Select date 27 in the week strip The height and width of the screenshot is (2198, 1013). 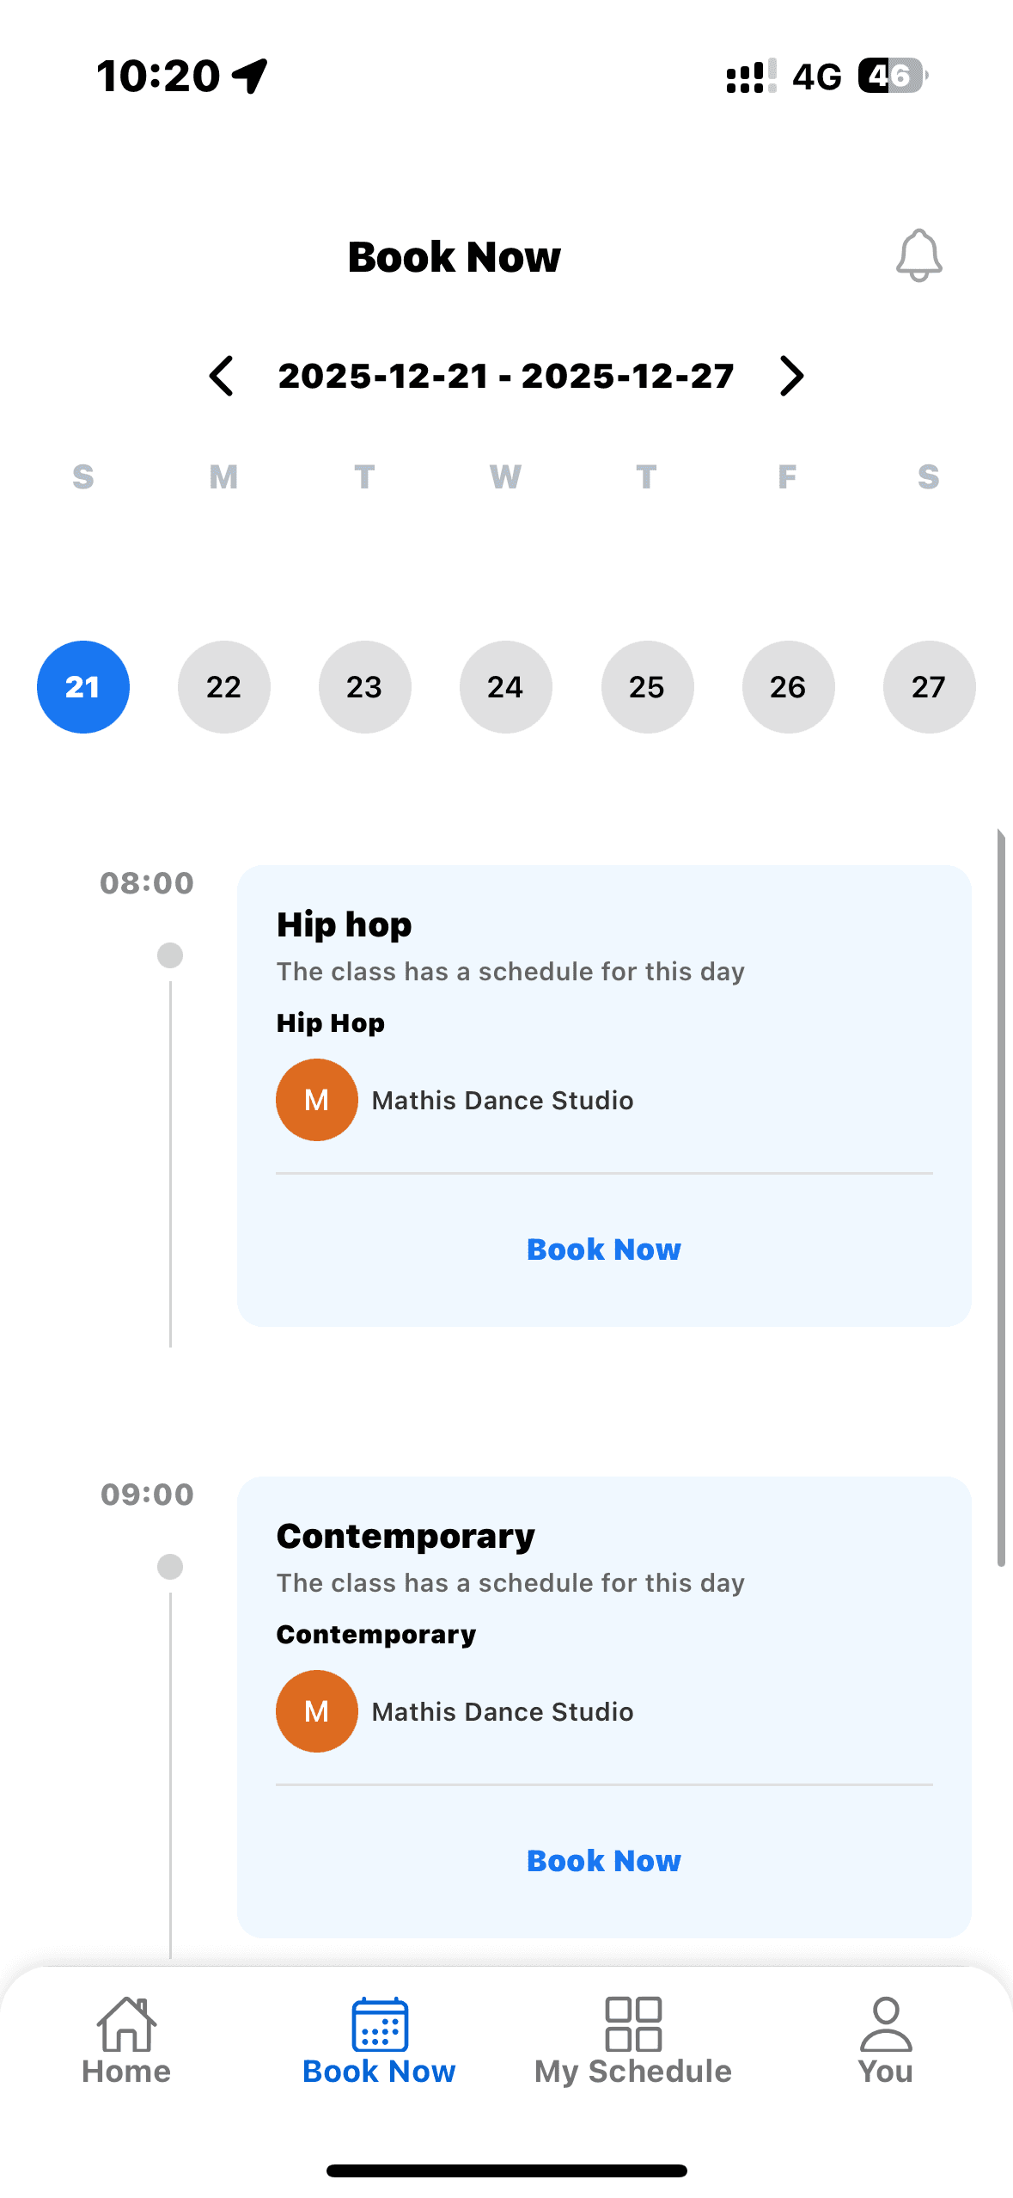929,686
